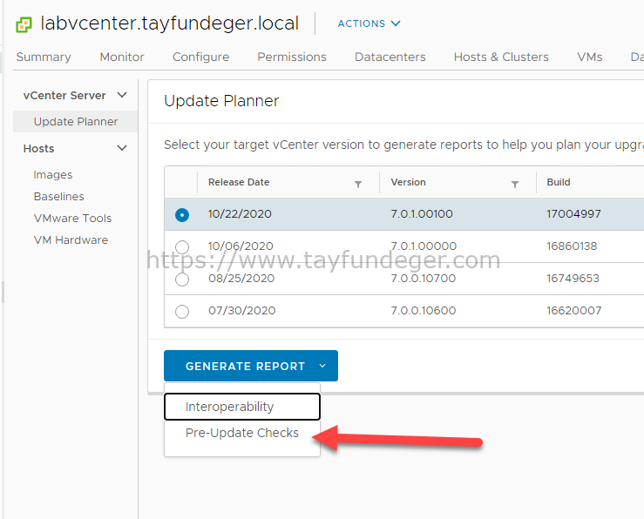644x519 pixels.
Task: Click the 10/22/2020 release date cell
Action: [x=240, y=213]
